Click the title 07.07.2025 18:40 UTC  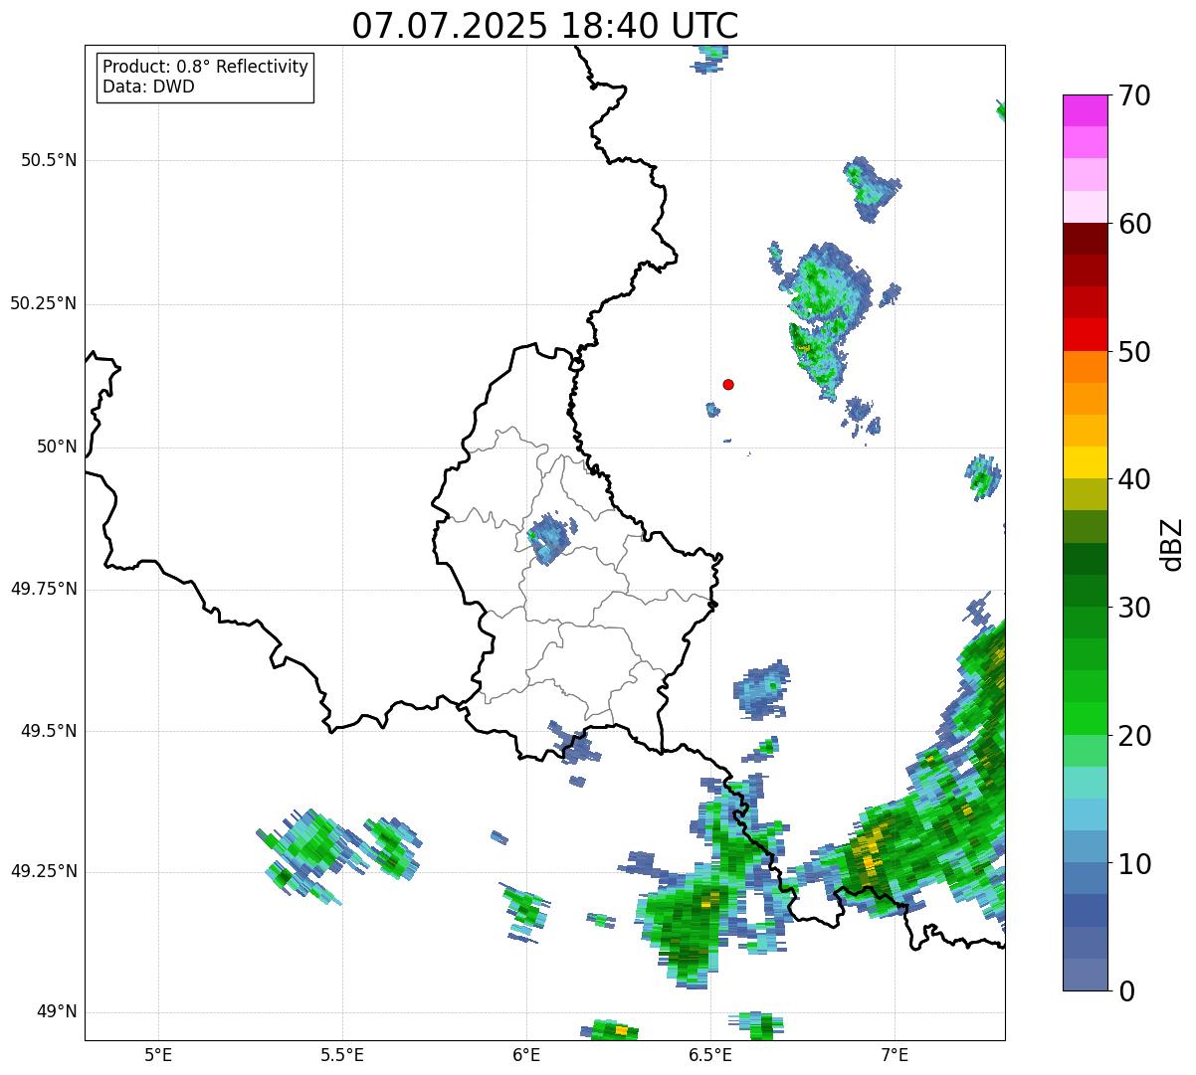coord(545,26)
